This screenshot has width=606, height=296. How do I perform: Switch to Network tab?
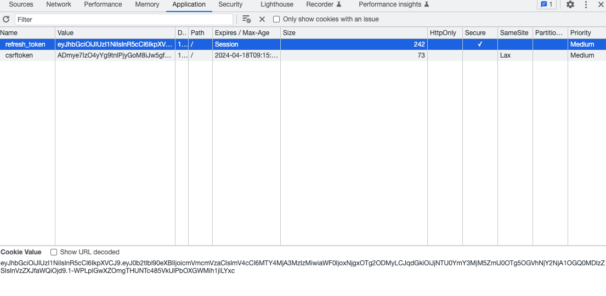point(59,4)
